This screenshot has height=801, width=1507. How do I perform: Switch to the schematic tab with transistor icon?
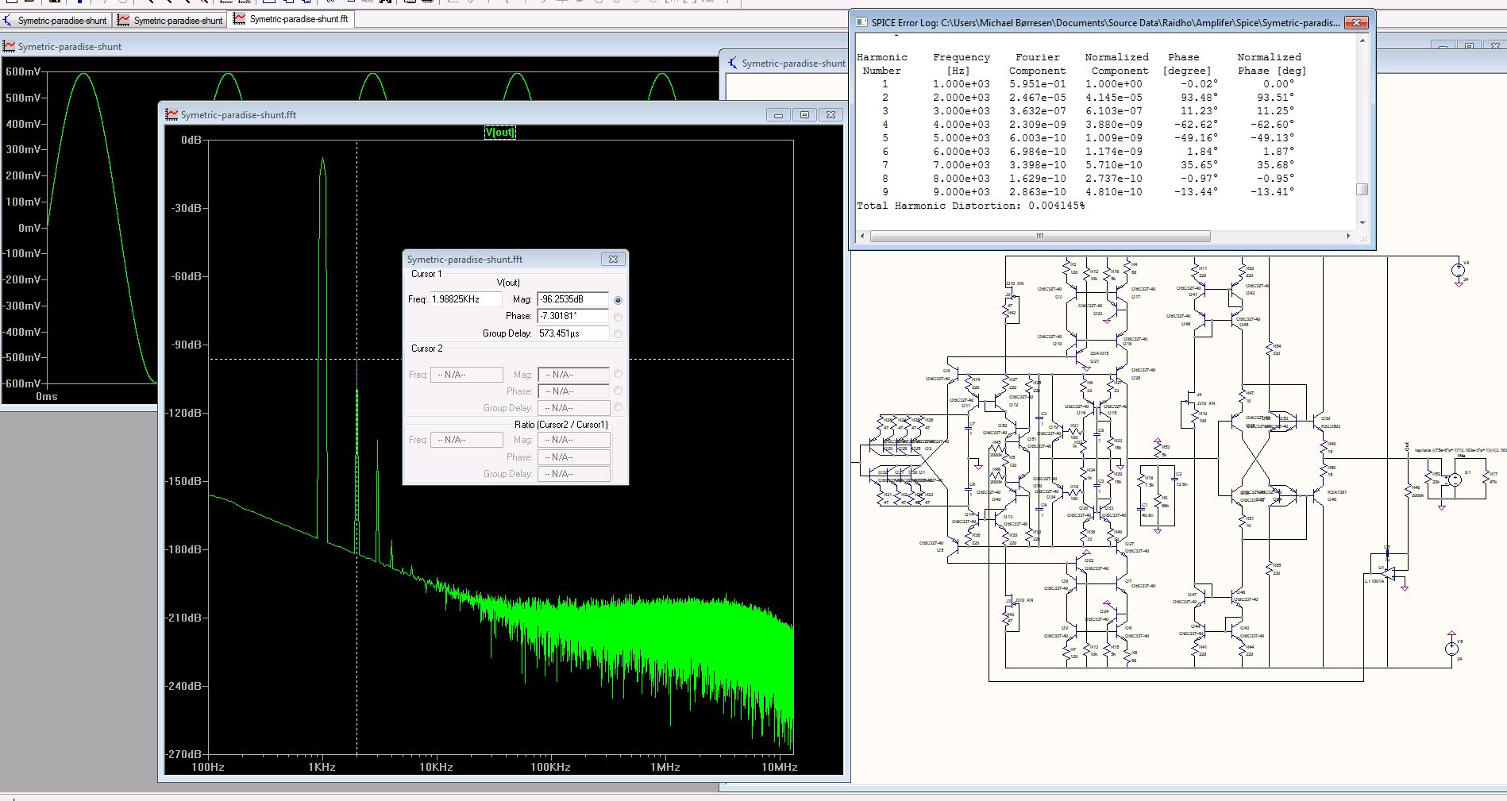point(56,20)
